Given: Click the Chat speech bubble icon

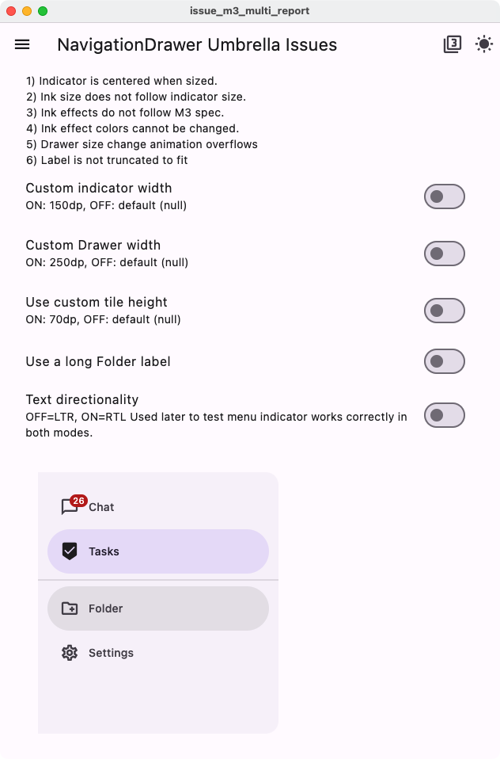Looking at the screenshot, I should (70, 505).
